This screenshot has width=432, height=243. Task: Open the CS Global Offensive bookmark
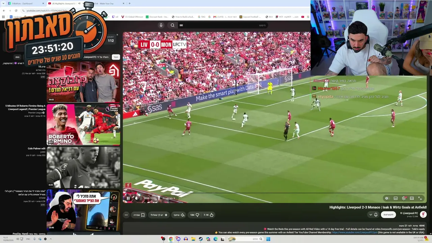coord(132,17)
